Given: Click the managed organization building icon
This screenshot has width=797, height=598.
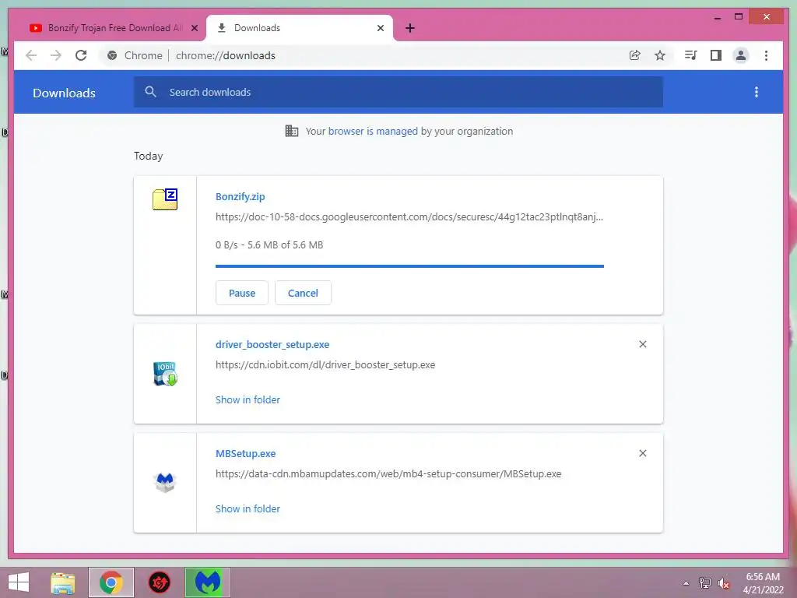Looking at the screenshot, I should 292,131.
